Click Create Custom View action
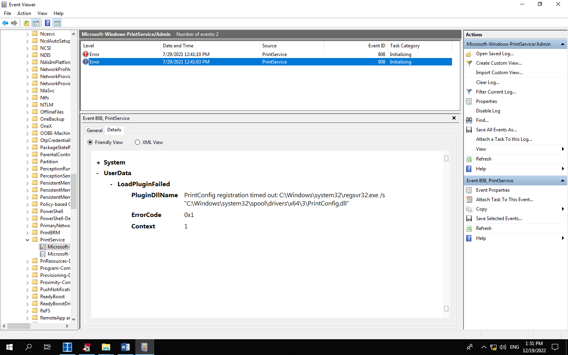The image size is (568, 355). [499, 63]
